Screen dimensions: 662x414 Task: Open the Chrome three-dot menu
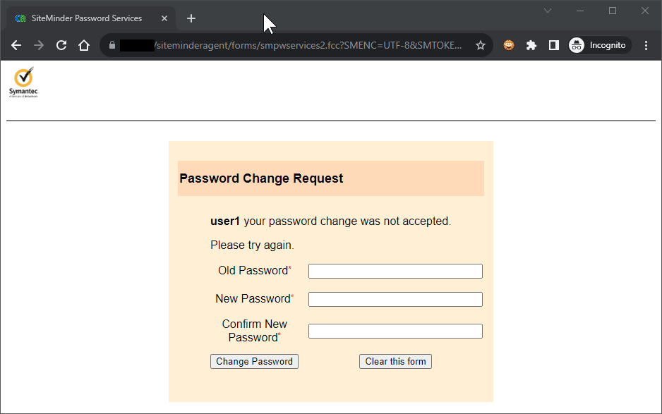pyautogui.click(x=646, y=45)
